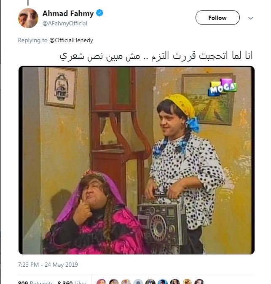Click the 7:23 PM - 24 May 2019 timestamp
The width and height of the screenshot is (271, 284).
(x=48, y=265)
